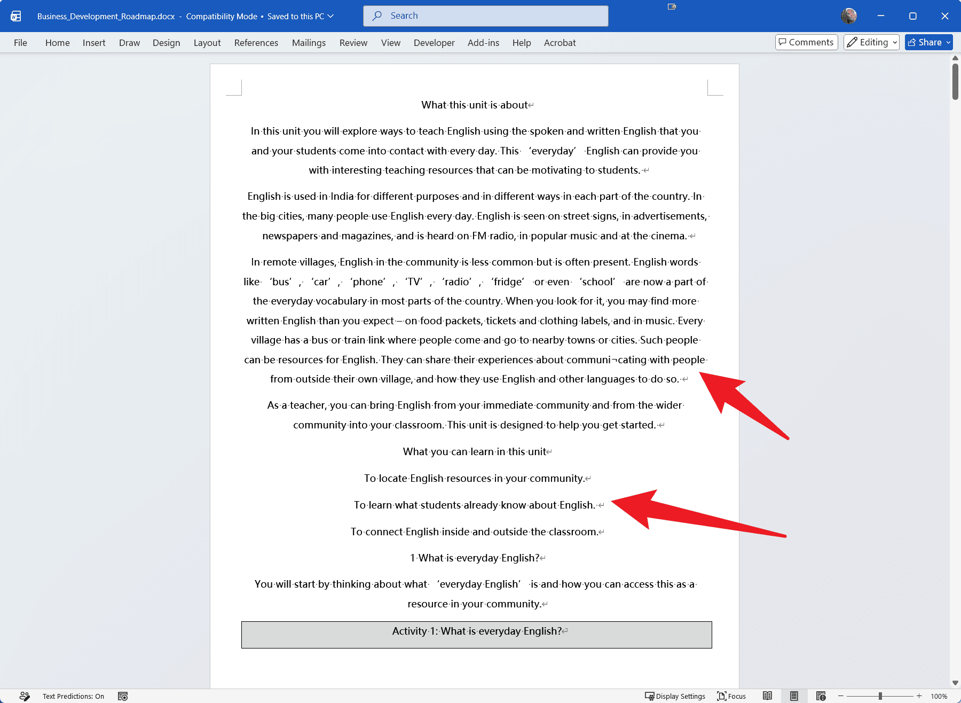This screenshot has height=703, width=961.
Task: Click 'As a teacher' paragraph start
Action: pos(296,405)
